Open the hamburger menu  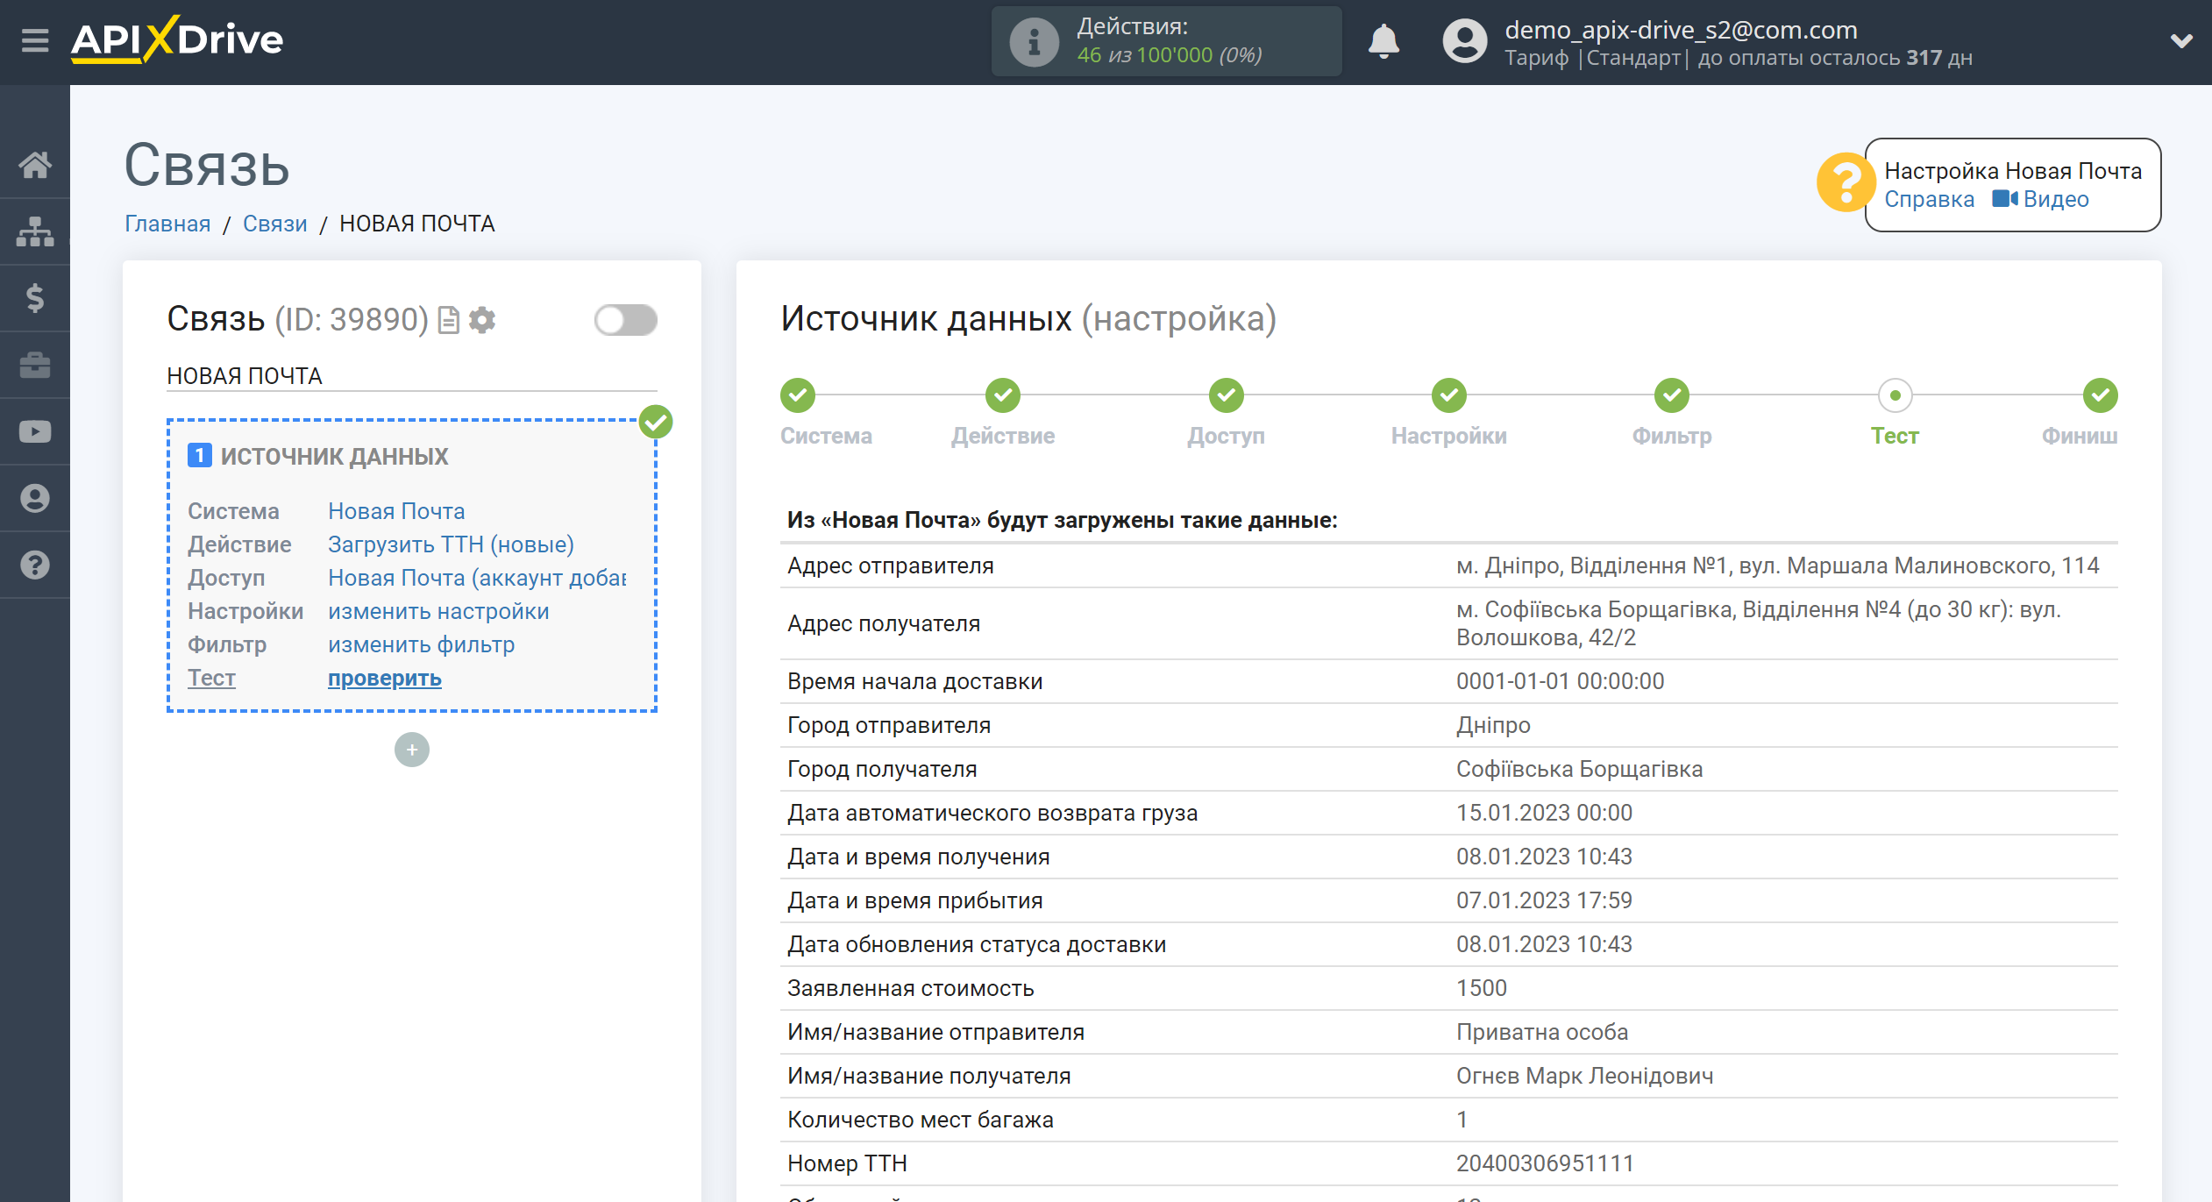click(x=35, y=40)
